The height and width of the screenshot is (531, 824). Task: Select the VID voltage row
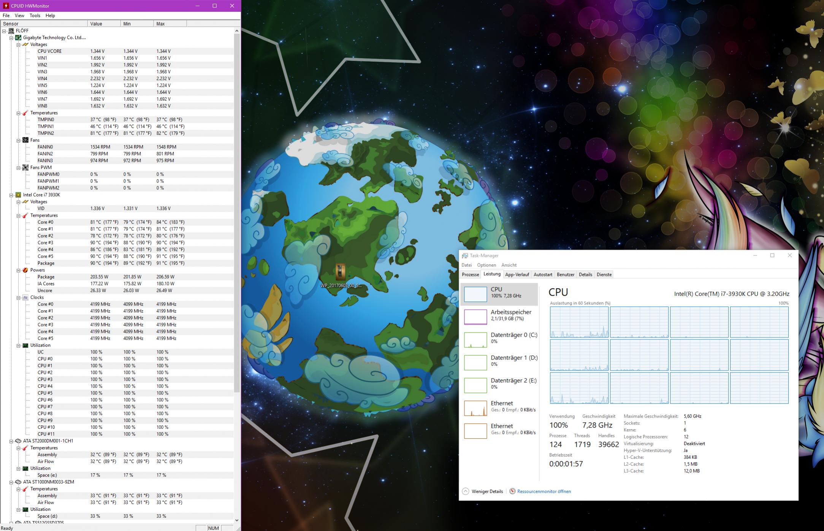point(117,209)
